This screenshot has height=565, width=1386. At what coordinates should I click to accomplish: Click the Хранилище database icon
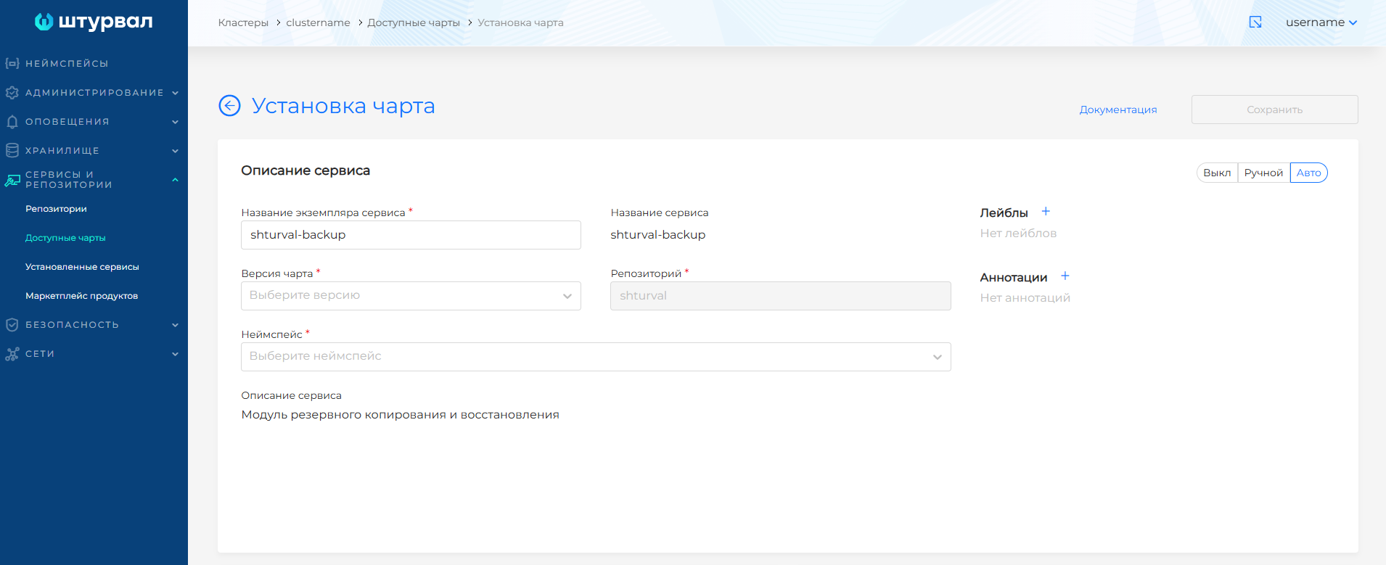pos(12,151)
